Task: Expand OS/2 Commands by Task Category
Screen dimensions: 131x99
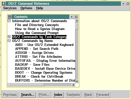Action: point(9,37)
